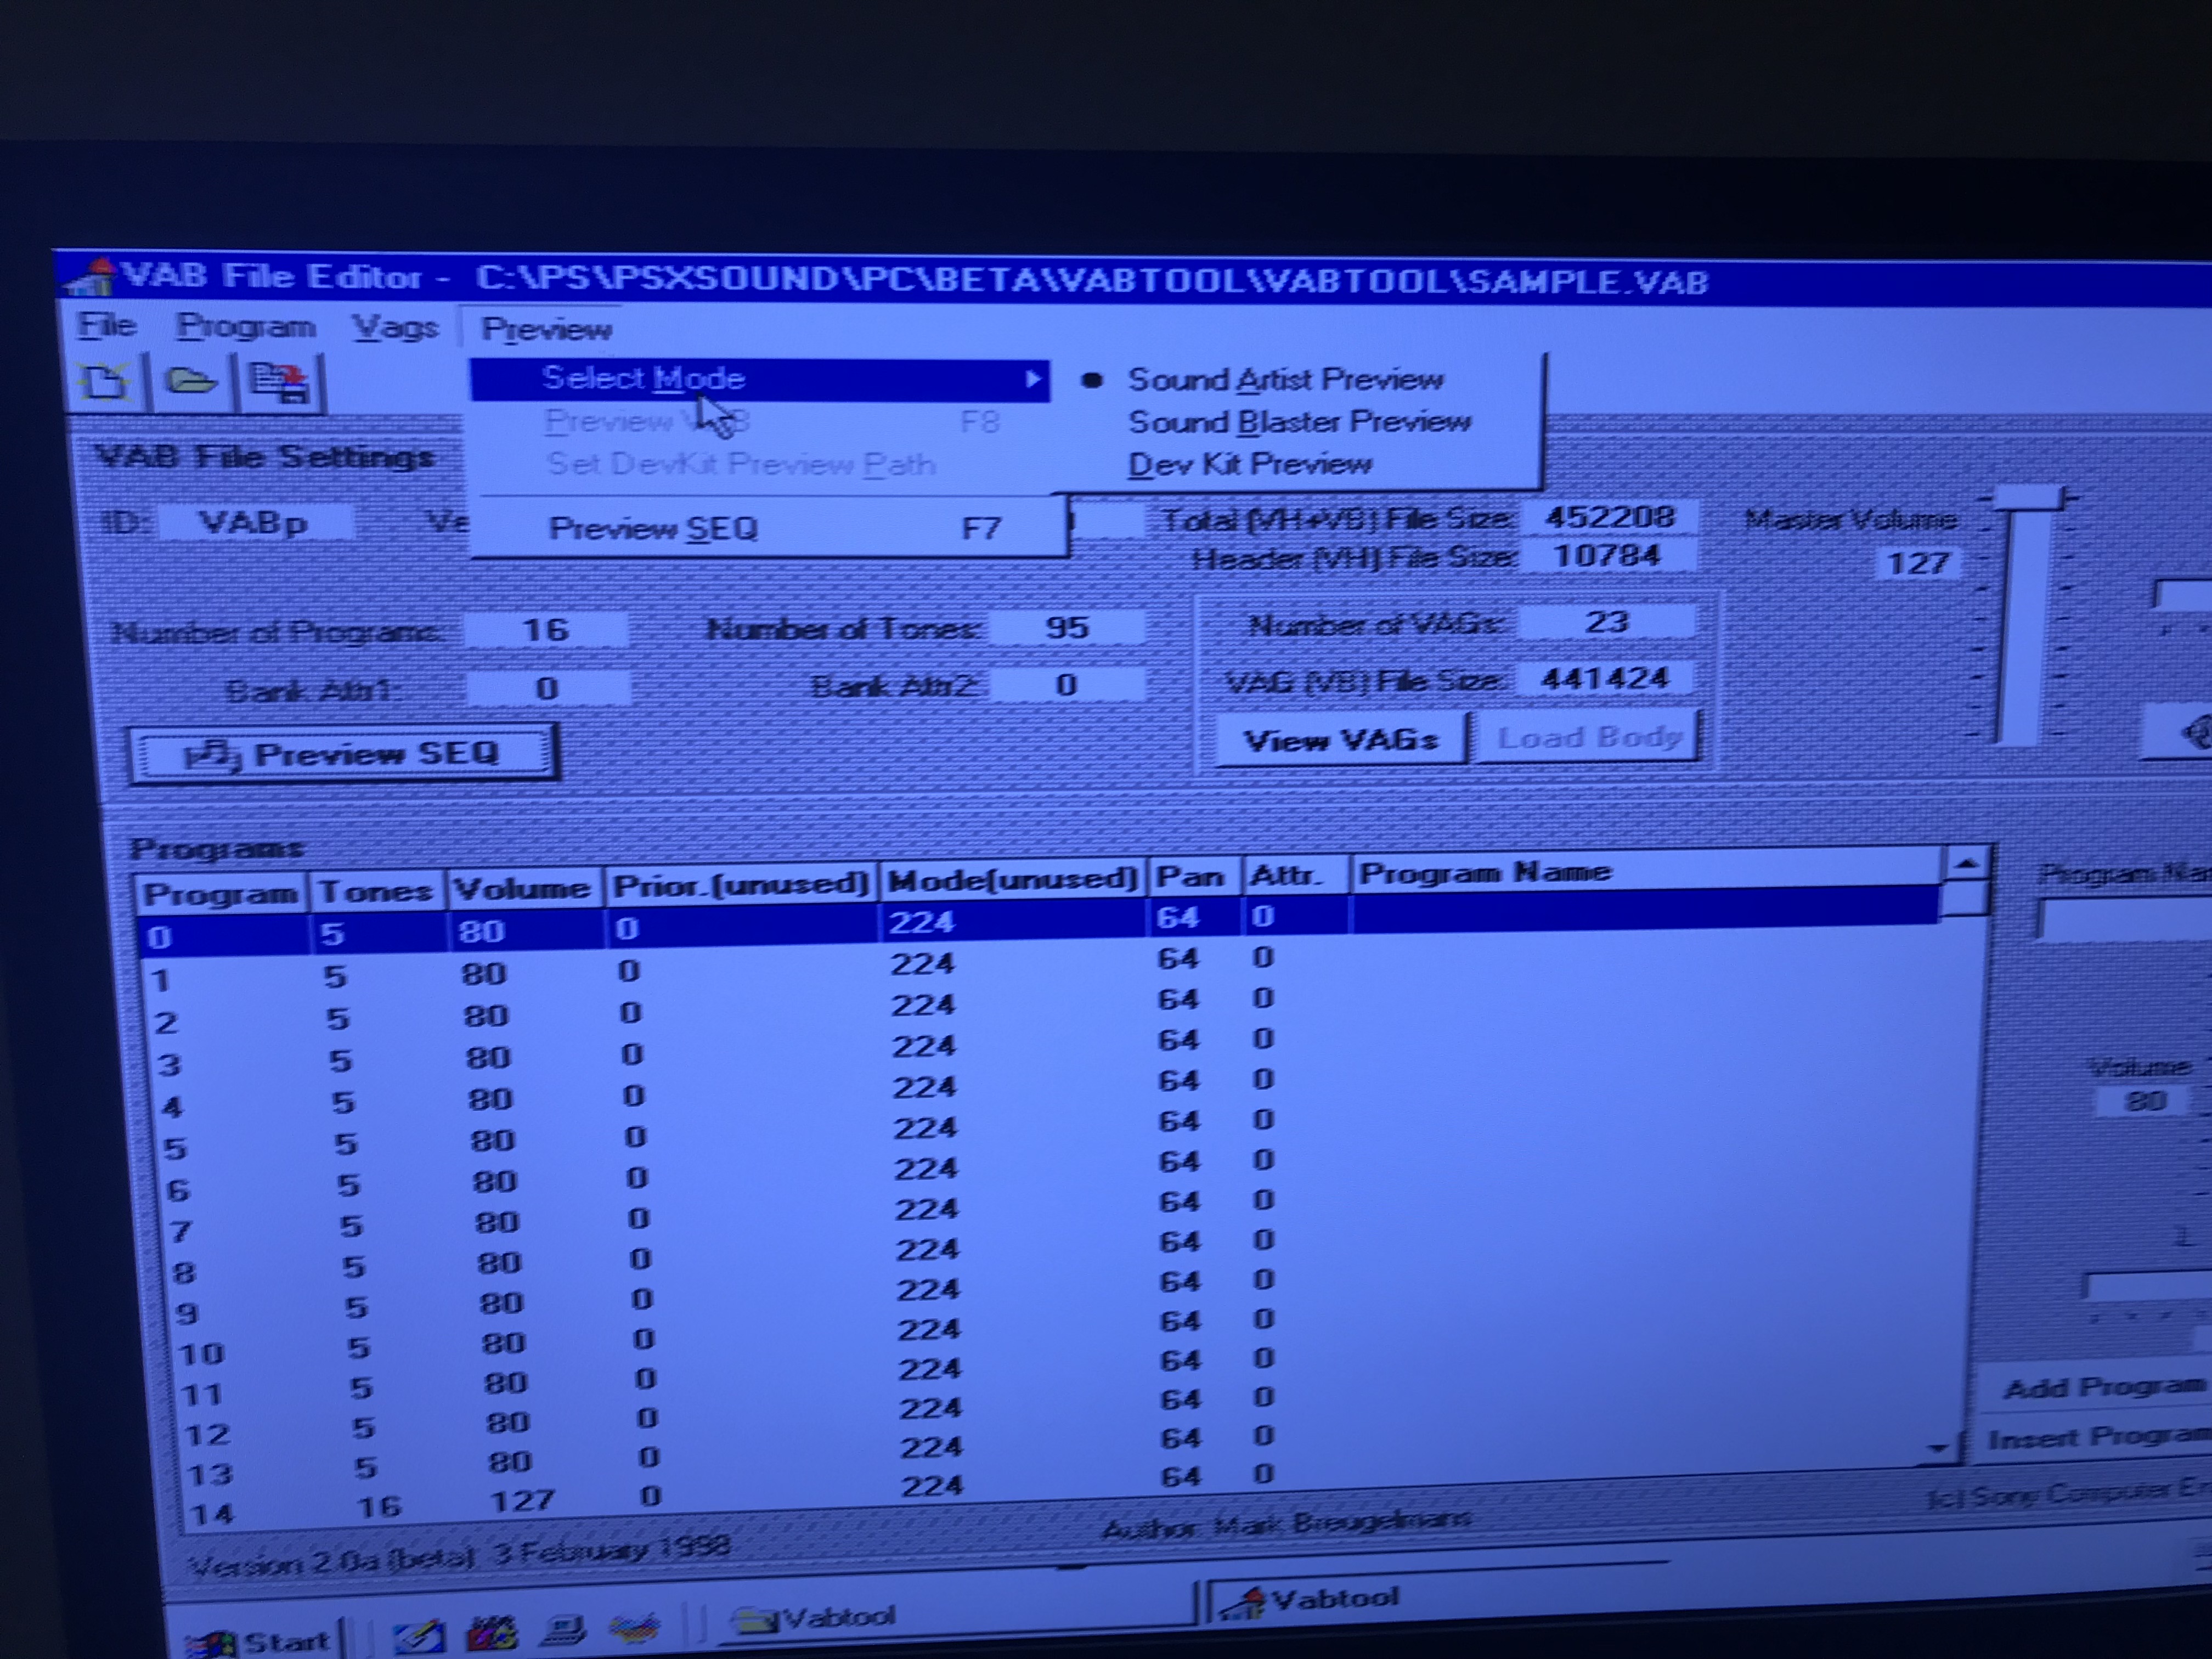Image resolution: width=2212 pixels, height=1659 pixels.
Task: Click the Program Name input field on right
Action: click(2125, 918)
